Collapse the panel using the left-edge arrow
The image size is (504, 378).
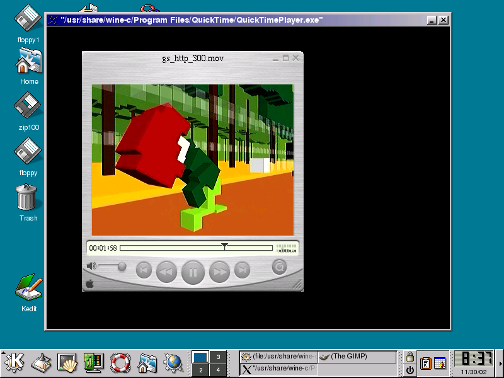(x=3, y=353)
